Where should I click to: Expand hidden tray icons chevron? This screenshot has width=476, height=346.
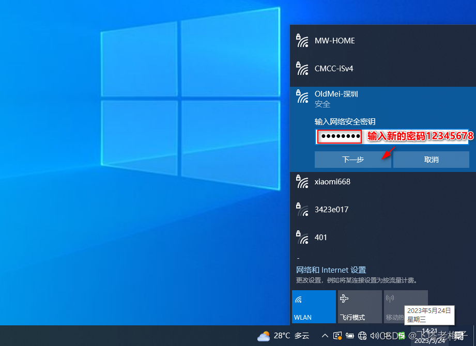[325, 336]
